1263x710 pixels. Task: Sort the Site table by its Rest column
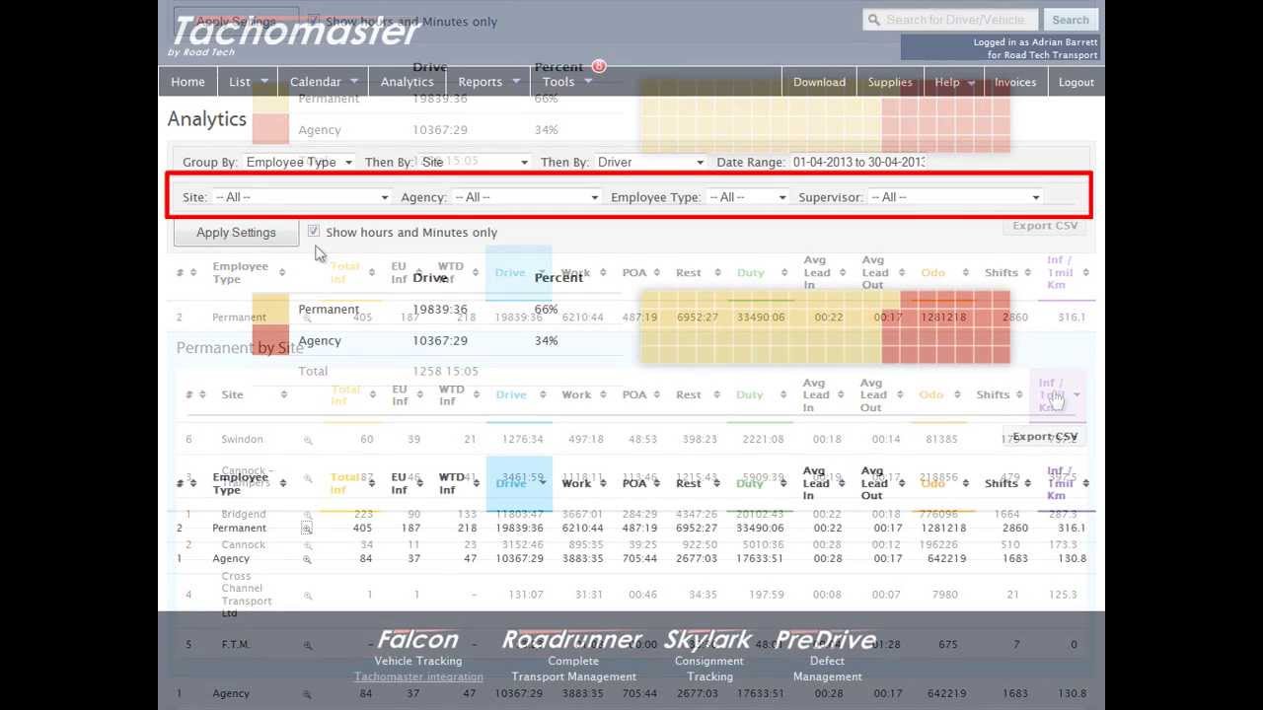click(x=689, y=394)
